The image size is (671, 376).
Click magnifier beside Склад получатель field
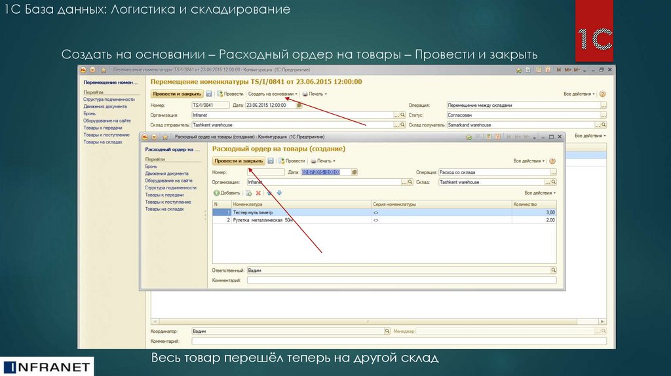[604, 124]
